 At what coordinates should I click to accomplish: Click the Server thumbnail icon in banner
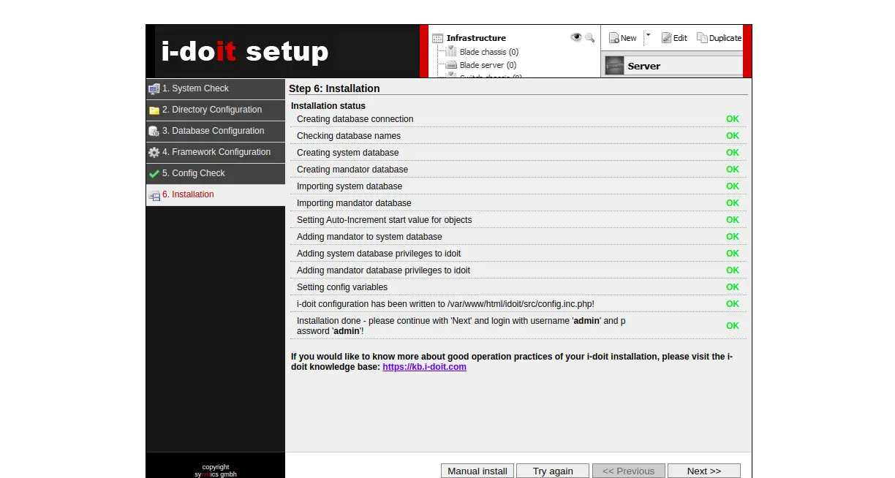[614, 65]
